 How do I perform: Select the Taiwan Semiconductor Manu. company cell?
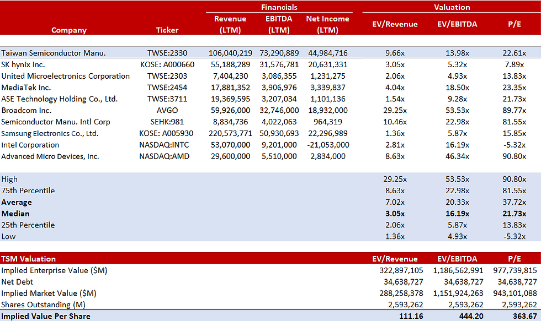coord(54,53)
